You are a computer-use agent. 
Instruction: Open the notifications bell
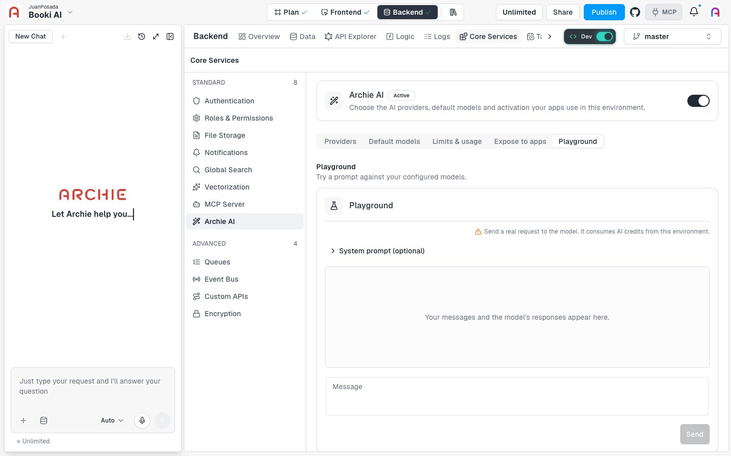694,12
